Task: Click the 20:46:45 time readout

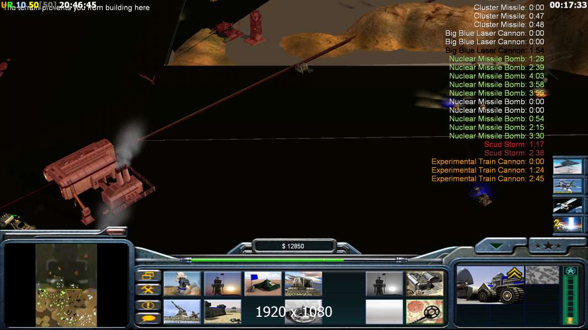Action: (x=78, y=4)
